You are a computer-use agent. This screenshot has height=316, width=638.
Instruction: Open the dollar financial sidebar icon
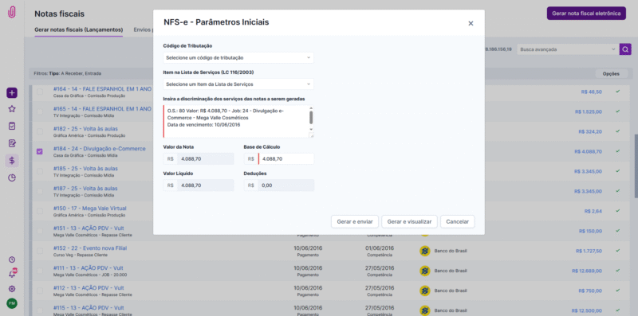coord(12,161)
